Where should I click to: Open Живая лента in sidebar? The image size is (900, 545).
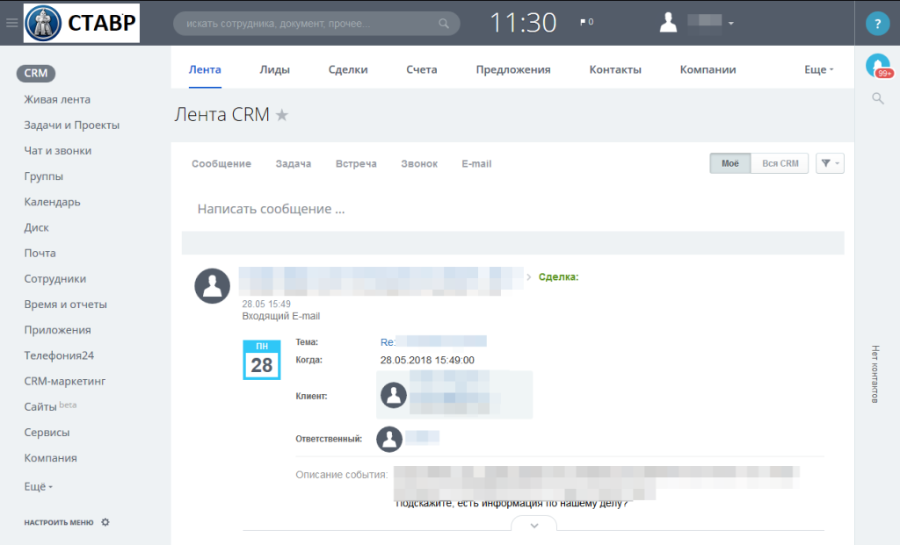click(x=57, y=99)
